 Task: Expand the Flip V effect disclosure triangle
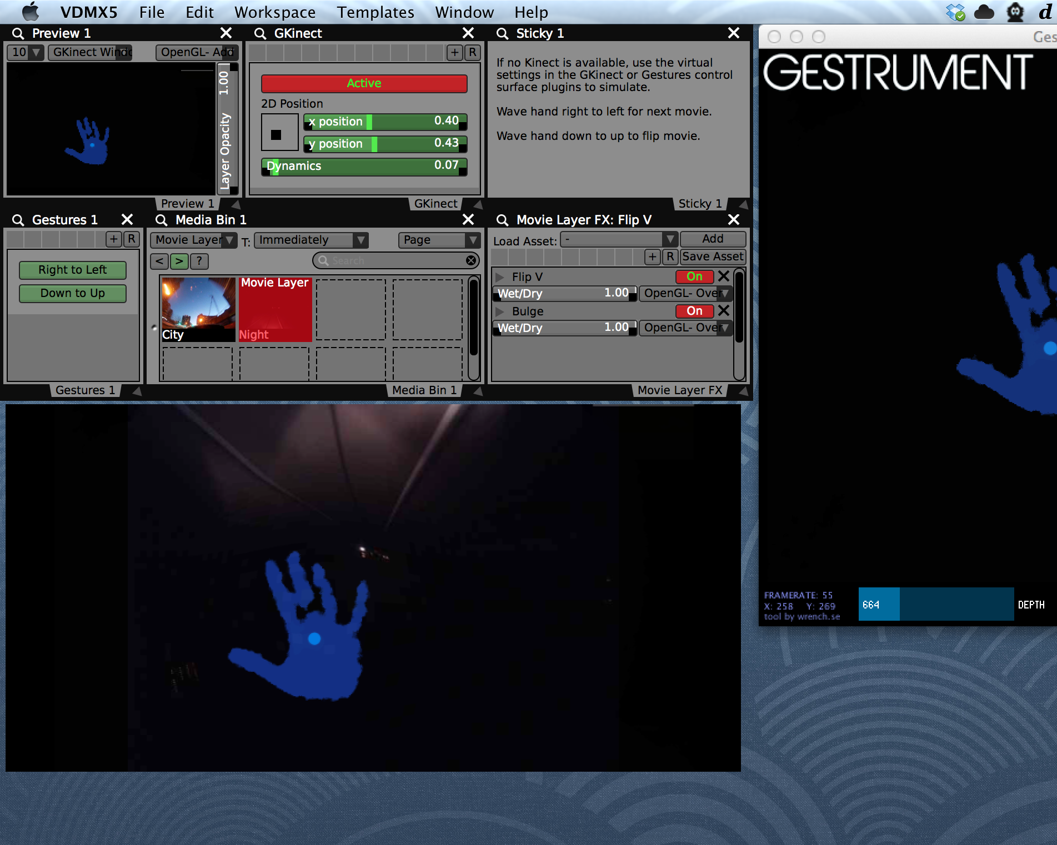500,276
